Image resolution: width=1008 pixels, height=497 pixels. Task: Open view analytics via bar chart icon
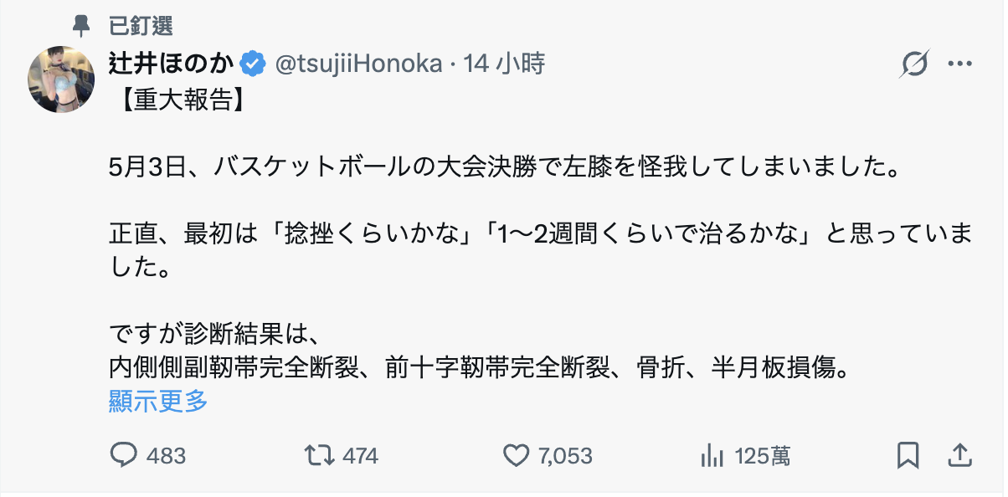pos(712,455)
